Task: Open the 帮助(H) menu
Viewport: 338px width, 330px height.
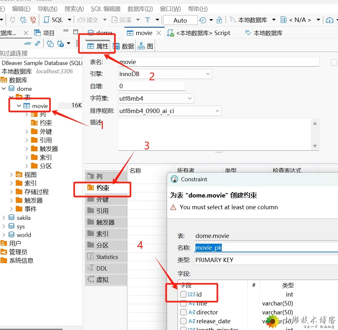Action: (198, 9)
